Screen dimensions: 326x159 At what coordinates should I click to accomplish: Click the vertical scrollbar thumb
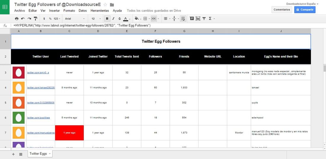pos(325,69)
